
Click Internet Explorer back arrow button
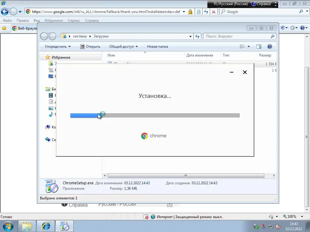pyautogui.click(x=5, y=12)
